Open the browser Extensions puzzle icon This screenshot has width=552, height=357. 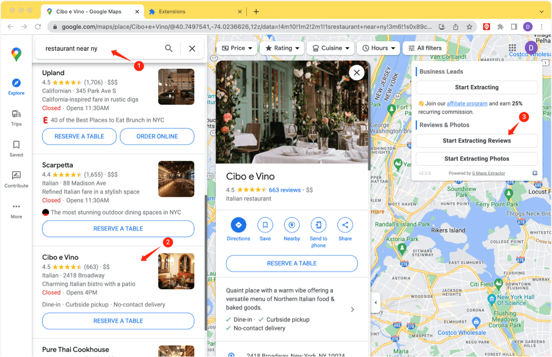[x=500, y=26]
